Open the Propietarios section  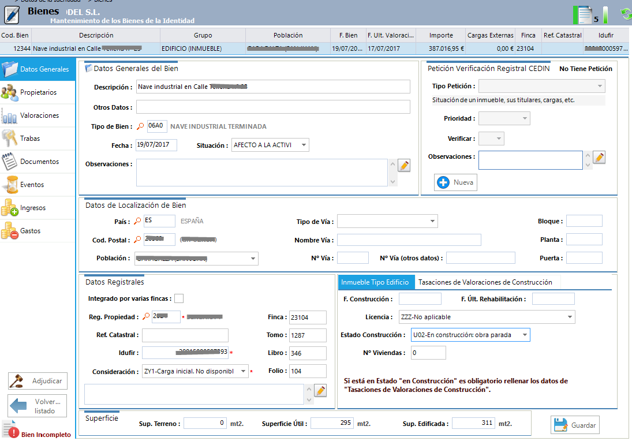(x=38, y=92)
